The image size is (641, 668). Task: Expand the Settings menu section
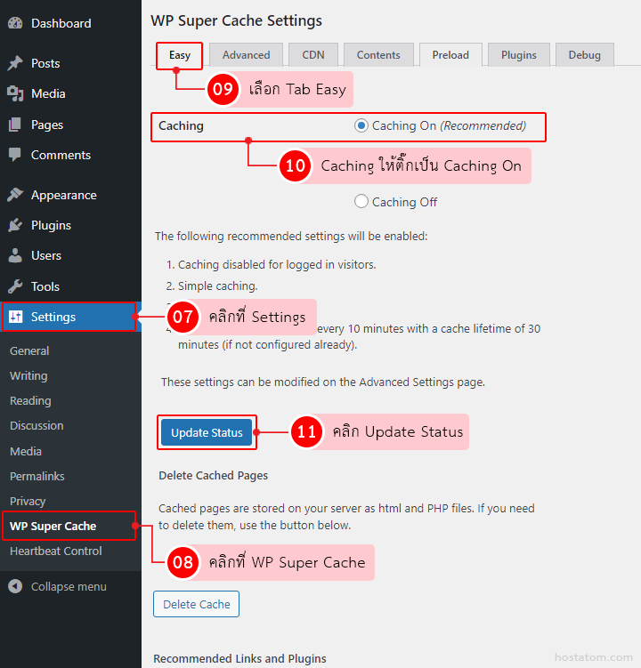[x=53, y=317]
